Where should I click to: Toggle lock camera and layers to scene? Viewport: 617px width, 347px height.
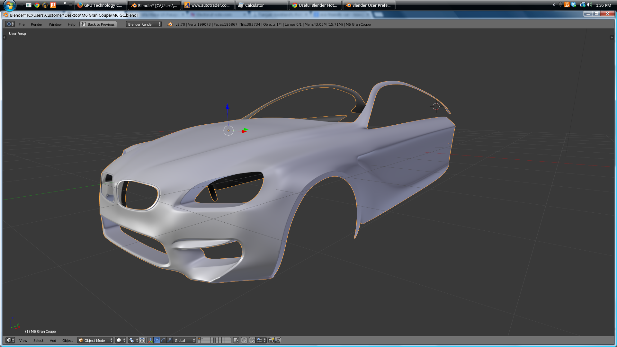[236, 341]
